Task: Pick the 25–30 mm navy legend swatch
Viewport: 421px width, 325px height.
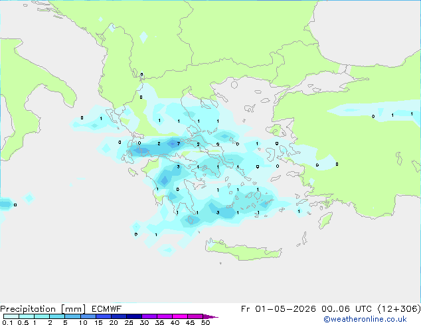Action: click(134, 316)
